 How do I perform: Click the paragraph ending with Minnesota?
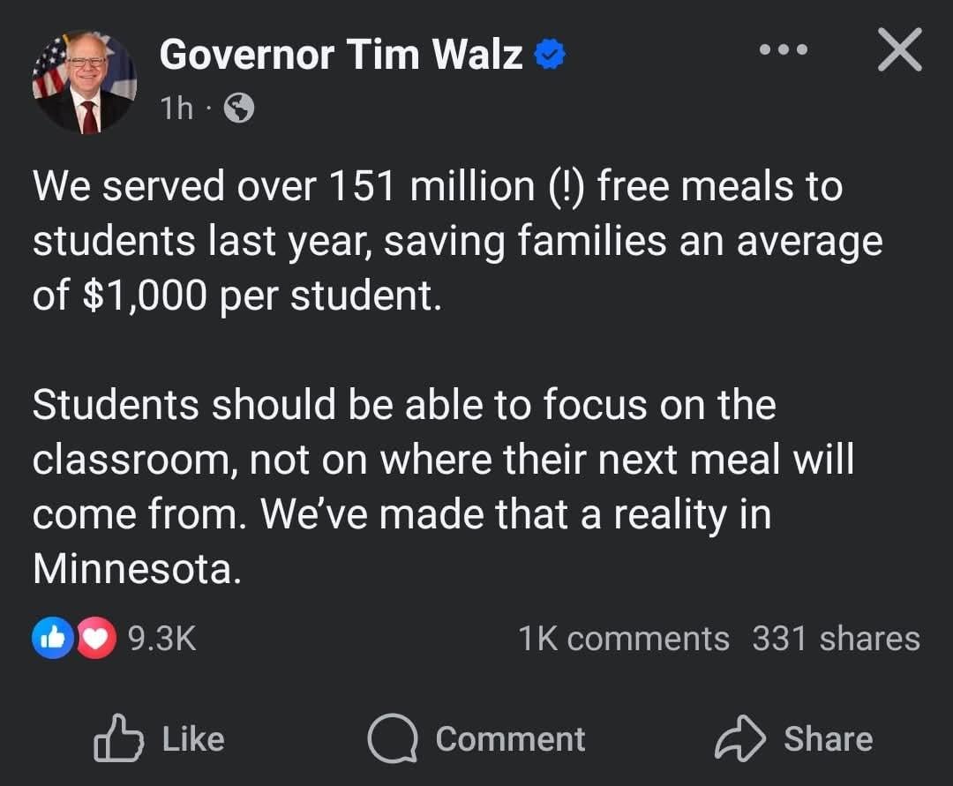pos(444,487)
